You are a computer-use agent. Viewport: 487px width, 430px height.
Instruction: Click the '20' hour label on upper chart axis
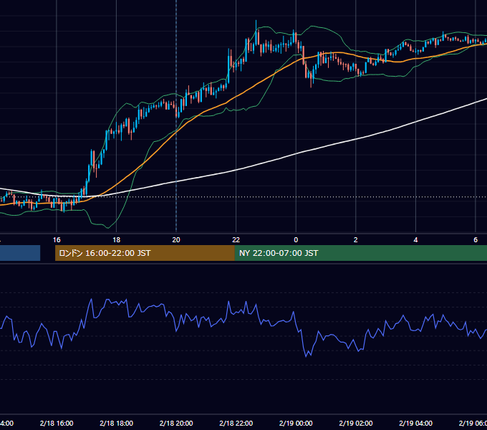(x=176, y=240)
